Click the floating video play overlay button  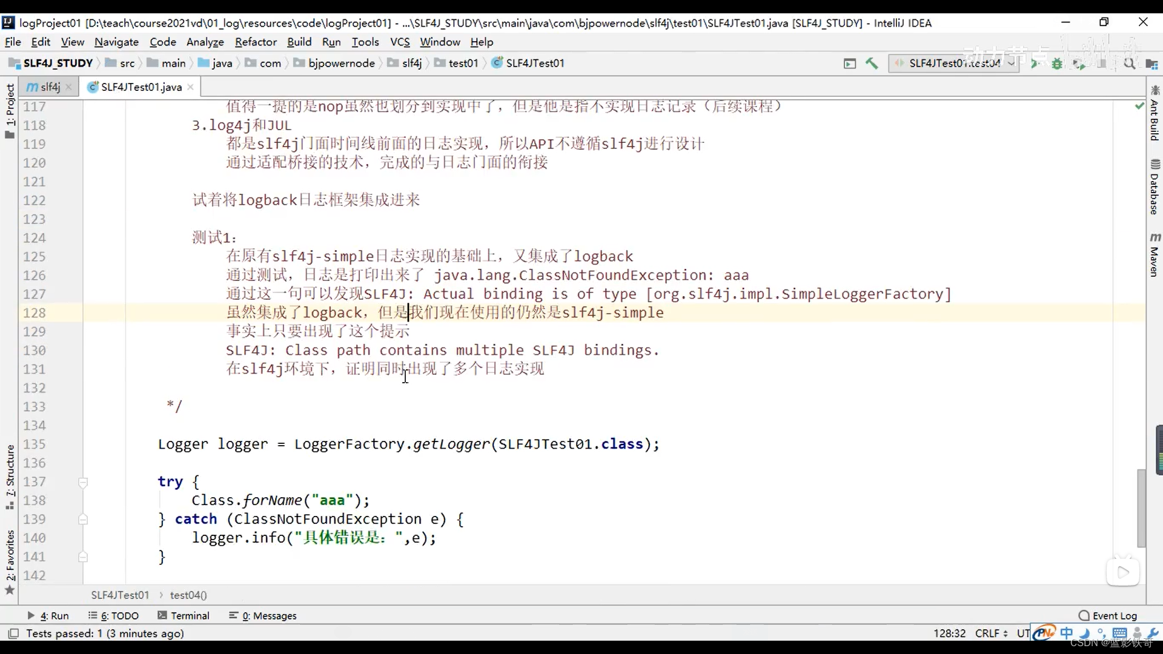point(1123,572)
